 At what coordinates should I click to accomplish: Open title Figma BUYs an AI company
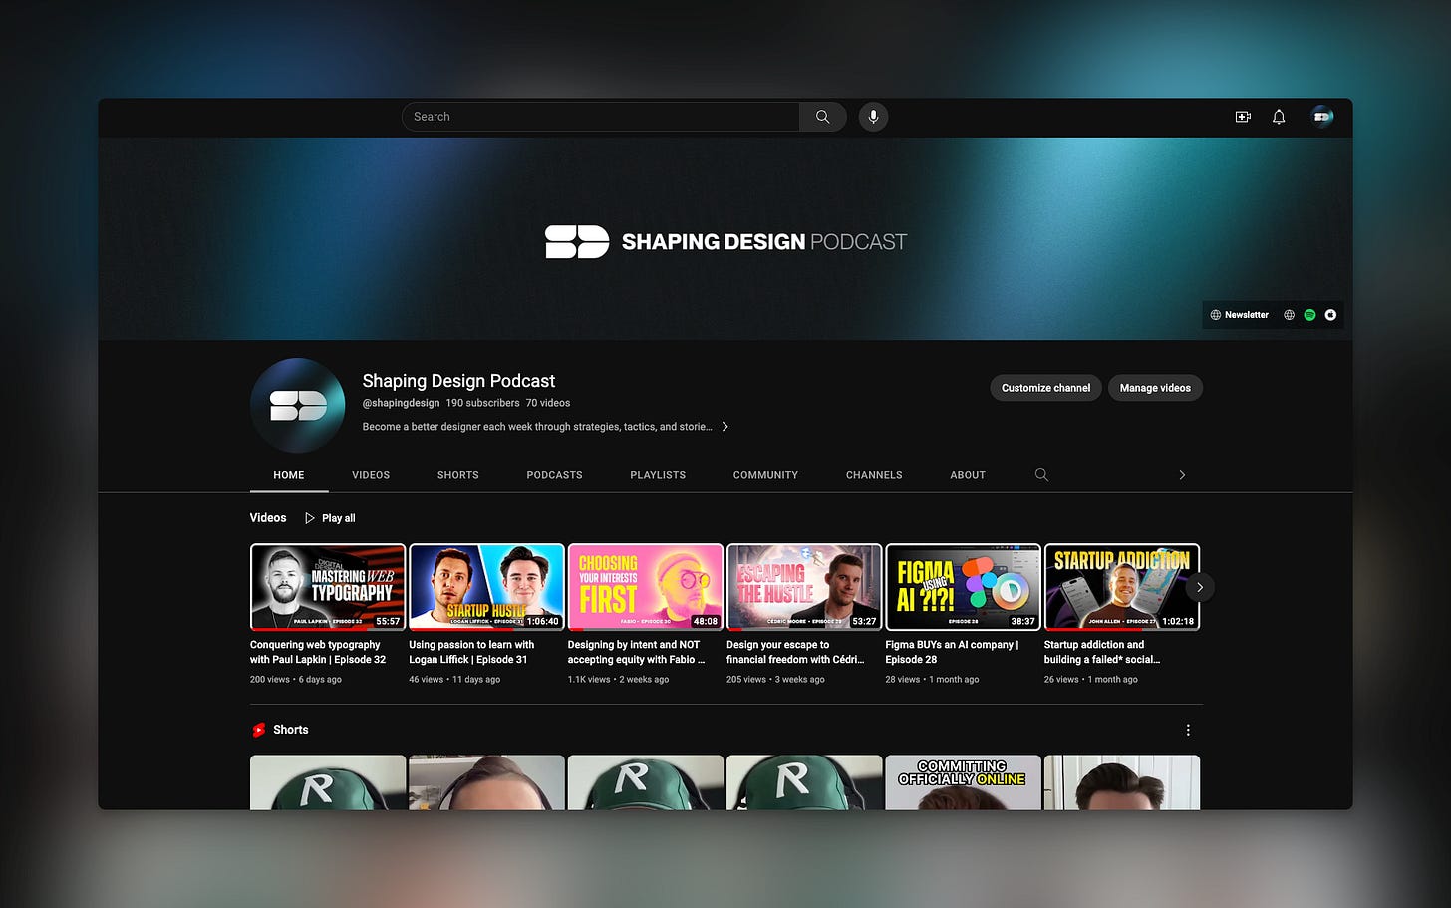[x=952, y=652]
